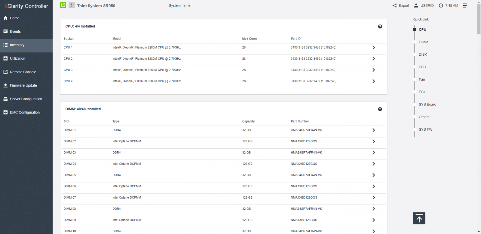Click the Socket column header
Screen dimensions: 481x234
tap(69, 39)
